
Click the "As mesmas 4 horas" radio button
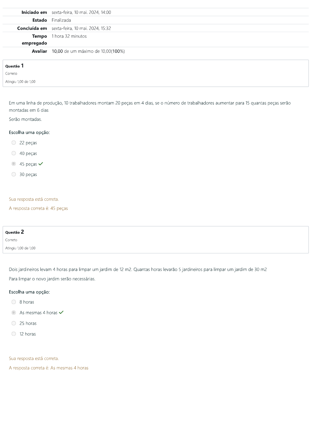coord(14,313)
